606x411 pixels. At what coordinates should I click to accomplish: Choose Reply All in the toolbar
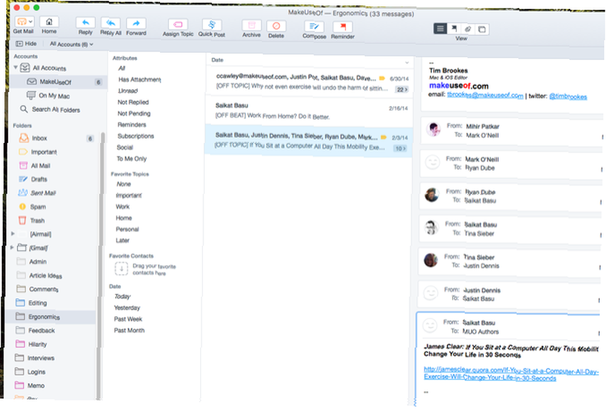110,23
